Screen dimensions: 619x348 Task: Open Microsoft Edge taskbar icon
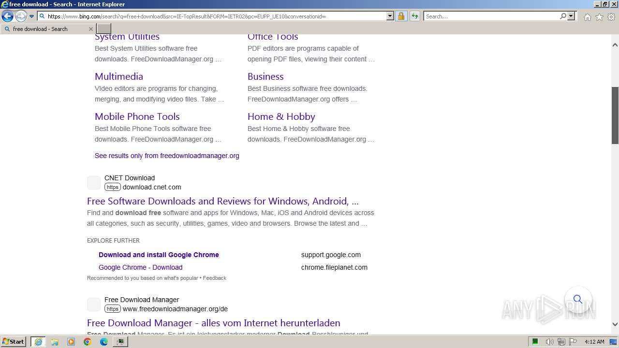(104, 342)
